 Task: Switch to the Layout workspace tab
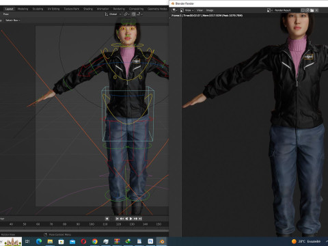point(10,9)
